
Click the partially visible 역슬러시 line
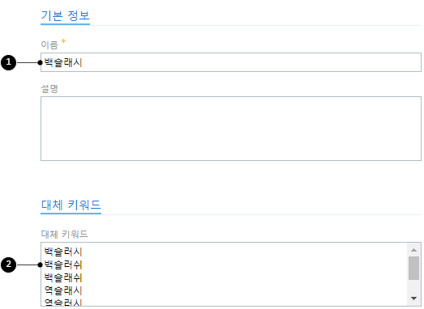tap(63, 303)
